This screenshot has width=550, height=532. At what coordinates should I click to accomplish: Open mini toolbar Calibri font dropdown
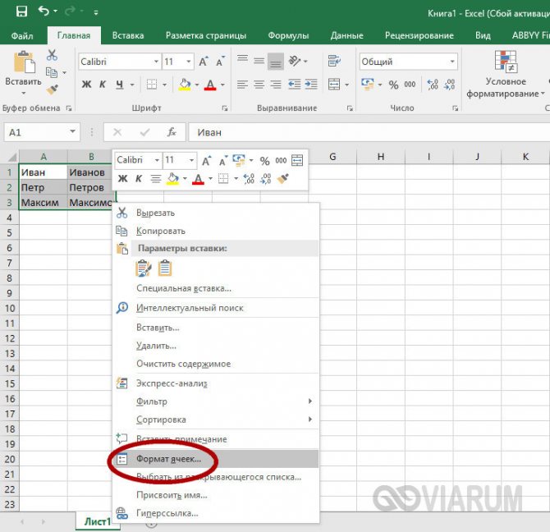click(x=157, y=160)
